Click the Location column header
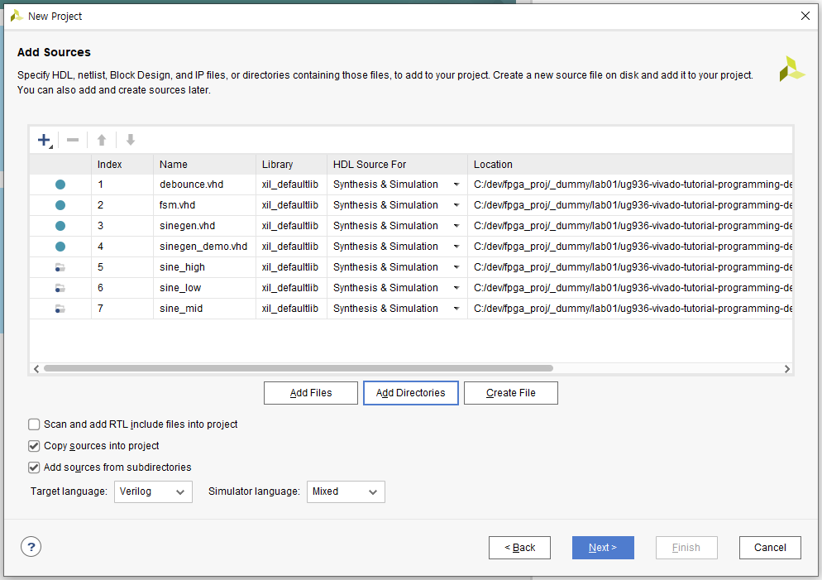This screenshot has width=822, height=580. (629, 164)
